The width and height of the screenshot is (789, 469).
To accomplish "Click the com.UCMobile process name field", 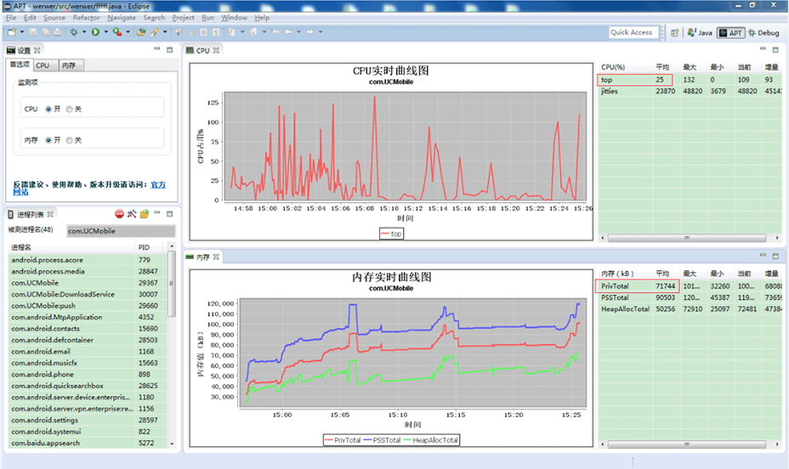I will pos(121,231).
